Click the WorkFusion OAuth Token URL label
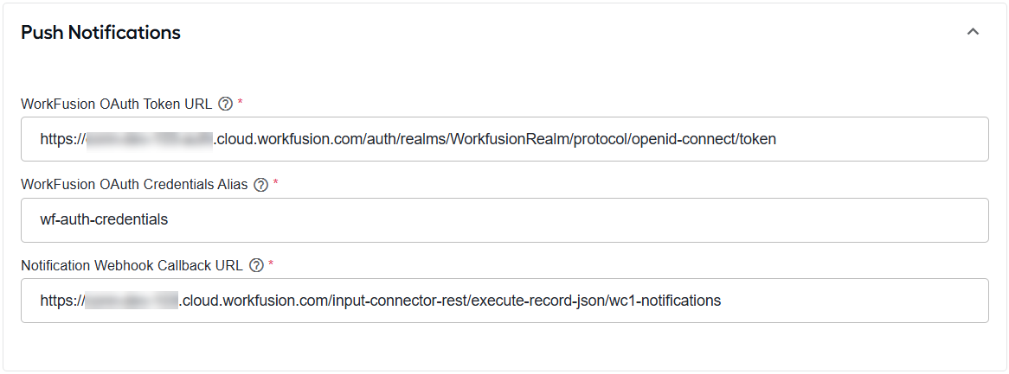 117,104
